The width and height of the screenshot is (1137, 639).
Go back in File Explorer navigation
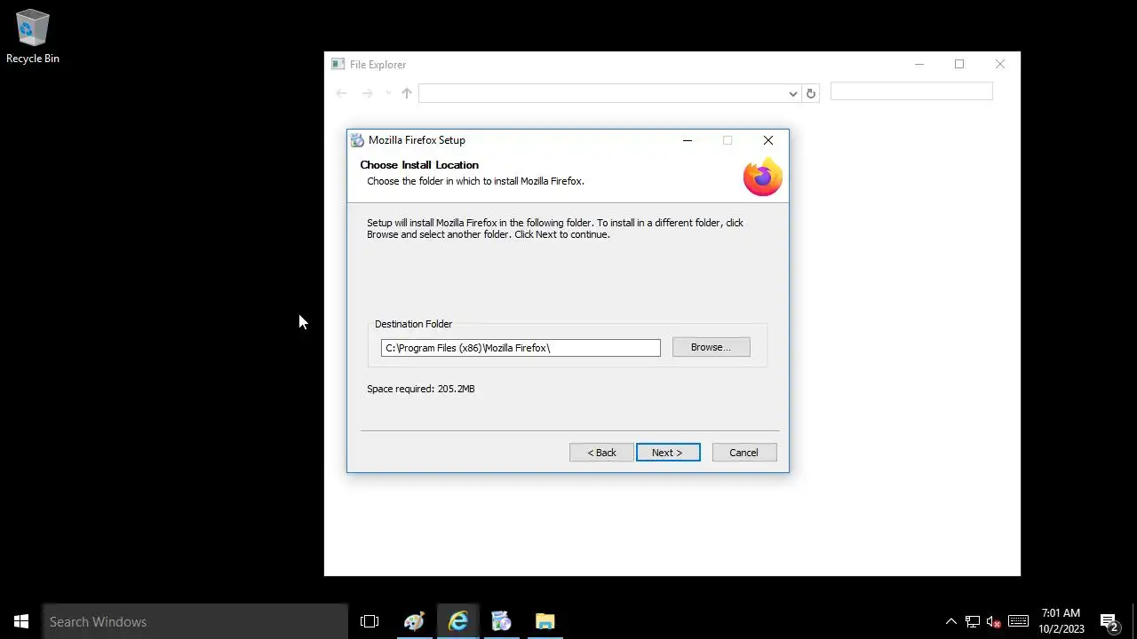click(x=341, y=93)
